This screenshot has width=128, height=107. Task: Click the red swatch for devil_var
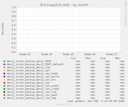coord(4,83)
